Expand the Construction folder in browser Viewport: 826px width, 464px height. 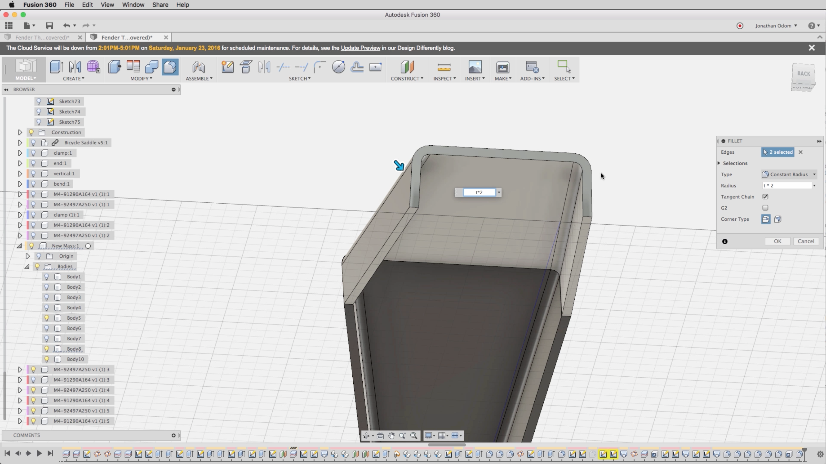pos(20,132)
